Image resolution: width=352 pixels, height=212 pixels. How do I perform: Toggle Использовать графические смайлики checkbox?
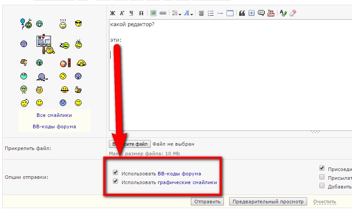115,182
